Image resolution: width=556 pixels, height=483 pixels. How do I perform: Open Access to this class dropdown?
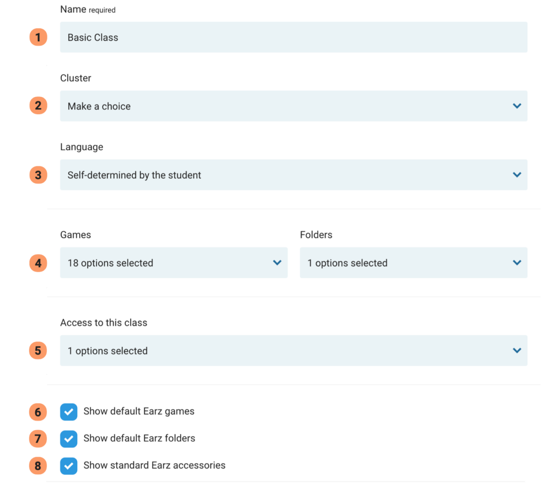point(293,350)
